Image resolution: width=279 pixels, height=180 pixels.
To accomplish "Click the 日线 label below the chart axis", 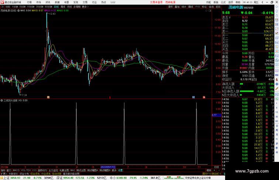I will [x=217, y=167].
